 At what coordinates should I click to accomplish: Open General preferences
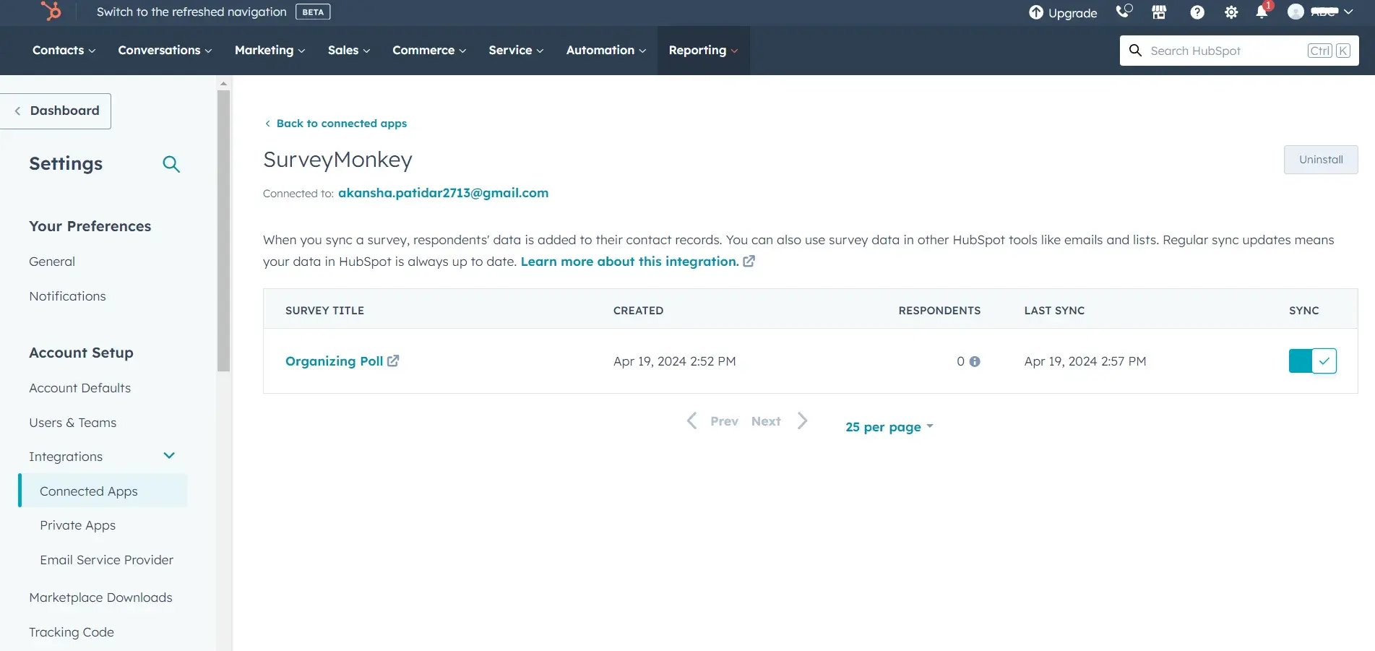pos(52,262)
